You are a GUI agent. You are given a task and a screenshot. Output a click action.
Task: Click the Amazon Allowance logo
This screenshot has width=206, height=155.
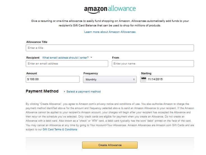110,9
